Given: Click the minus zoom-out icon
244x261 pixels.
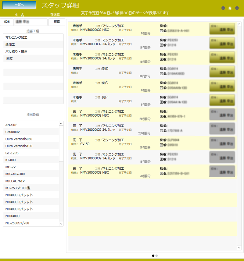Looking at the screenshot, I should pyautogui.click(x=223, y=8).
